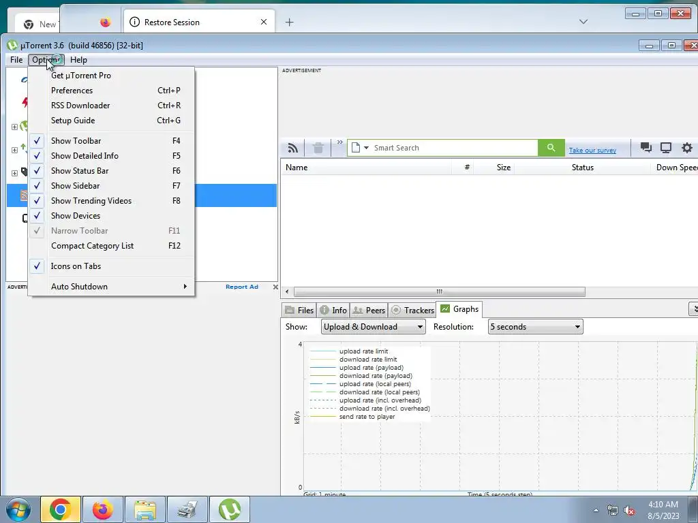698x523 pixels.
Task: Switch to the Files tab
Action: click(x=299, y=311)
